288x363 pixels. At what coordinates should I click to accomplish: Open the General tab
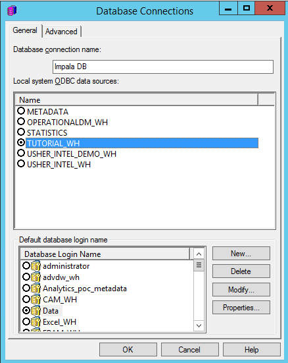[25, 30]
